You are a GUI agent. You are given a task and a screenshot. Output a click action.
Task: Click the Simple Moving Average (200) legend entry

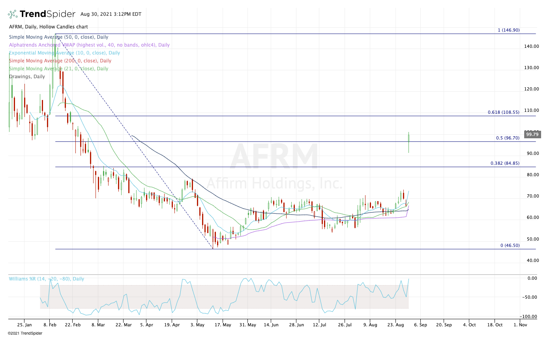[x=60, y=61]
